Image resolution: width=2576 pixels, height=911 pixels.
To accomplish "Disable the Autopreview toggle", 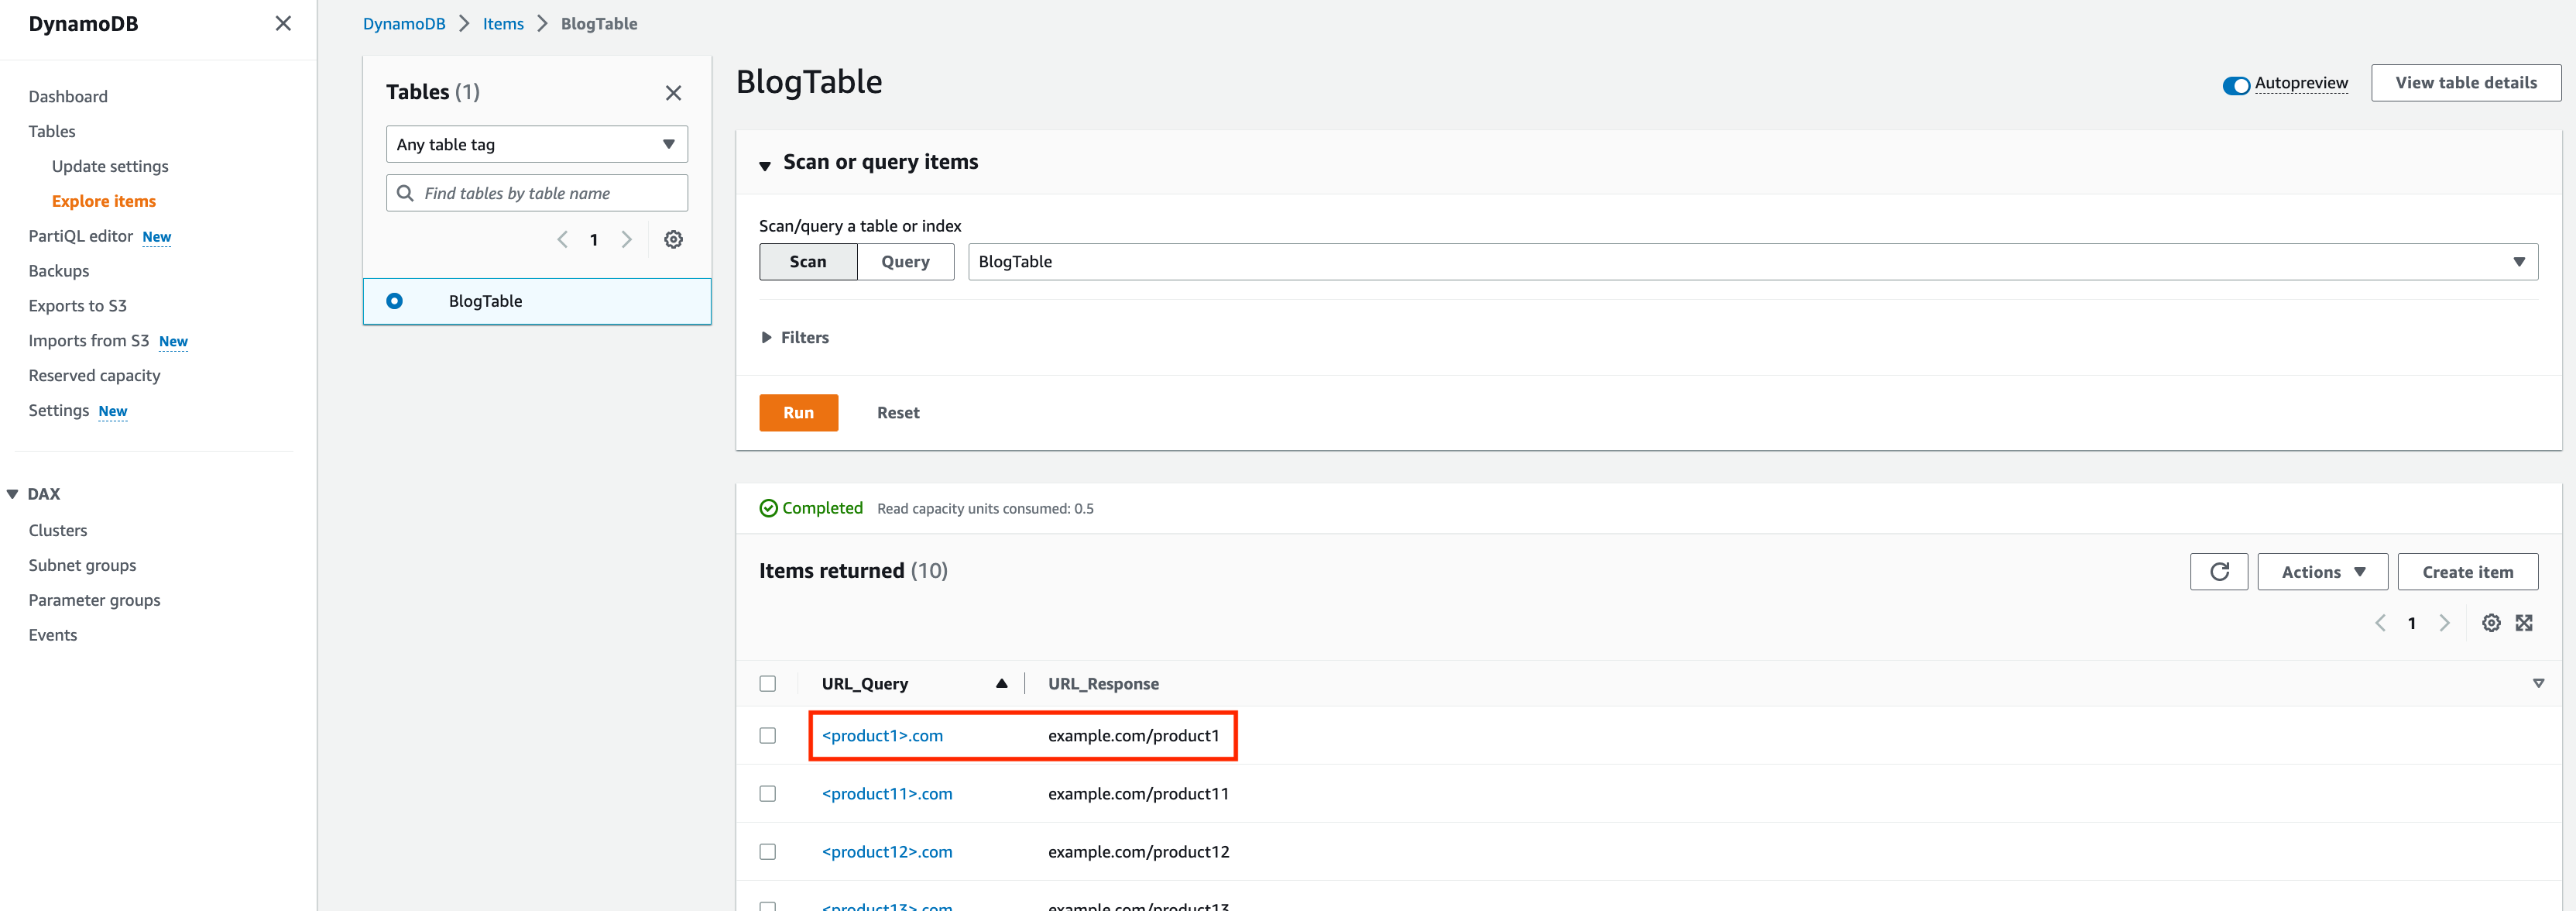I will pyautogui.click(x=2235, y=85).
